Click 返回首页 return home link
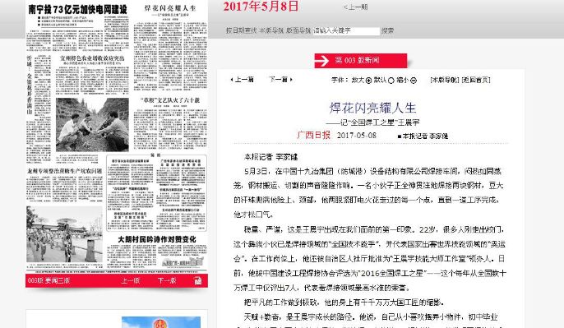564x328 pixels. point(476,80)
